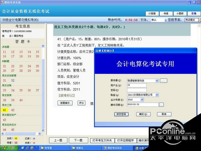Image resolution: width=201 pixels, height=151 pixels.
Task: Open question 40 under 用友报表
Action: 21,100
